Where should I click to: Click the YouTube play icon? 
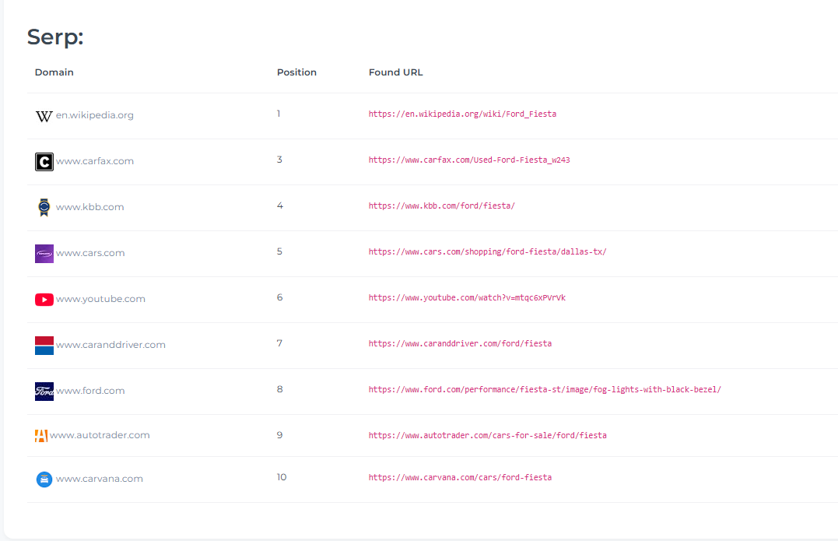(44, 299)
